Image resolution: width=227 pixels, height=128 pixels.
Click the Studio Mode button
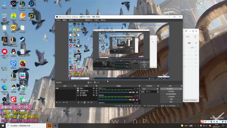click(x=171, y=97)
